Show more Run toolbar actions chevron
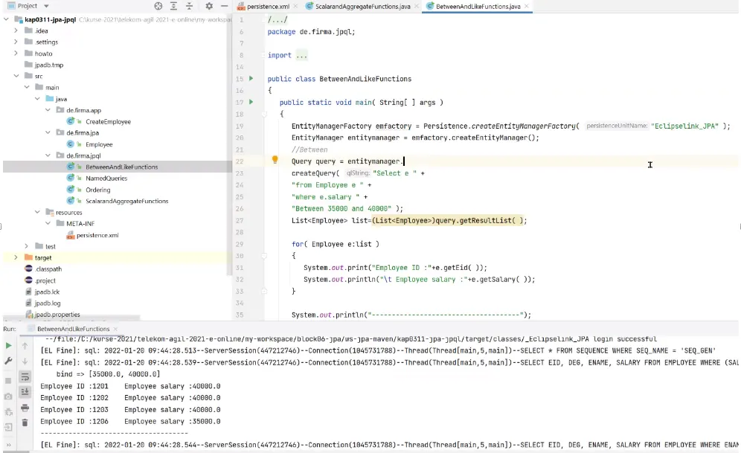 [x=8, y=445]
